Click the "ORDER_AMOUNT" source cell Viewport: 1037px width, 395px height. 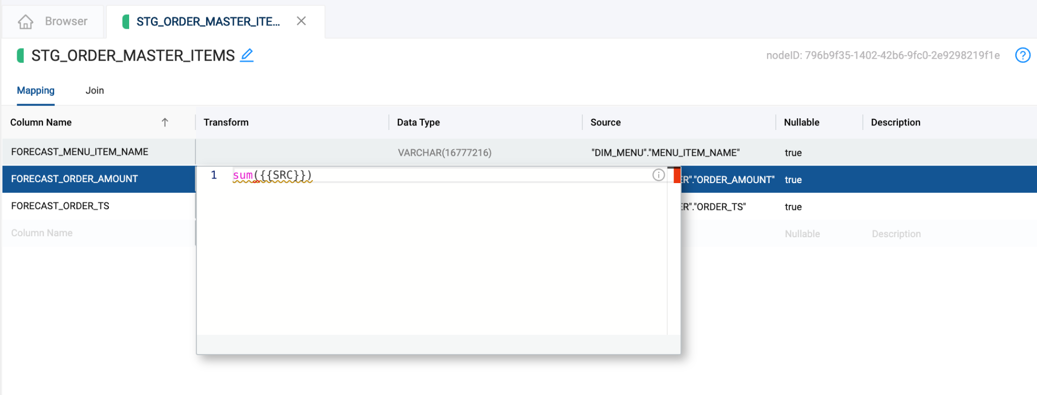tap(728, 180)
